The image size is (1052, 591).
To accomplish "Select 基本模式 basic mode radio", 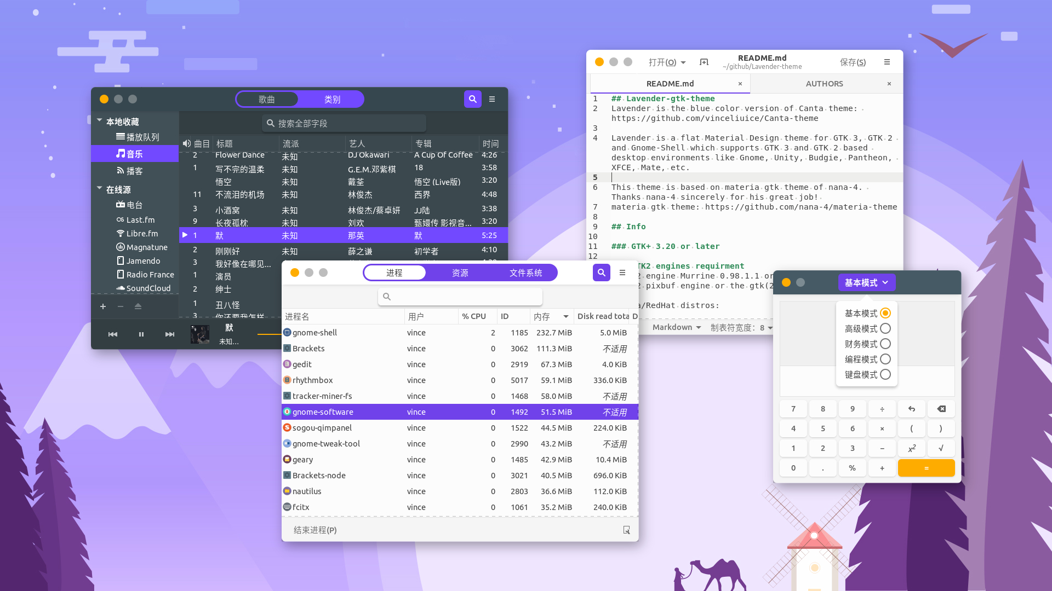I will [x=885, y=314].
